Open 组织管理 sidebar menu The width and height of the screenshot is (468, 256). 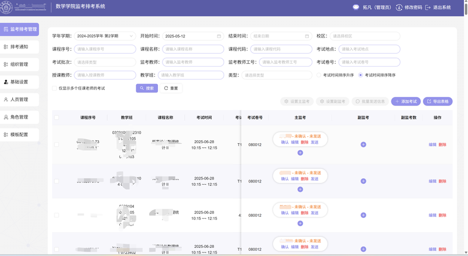[19, 64]
